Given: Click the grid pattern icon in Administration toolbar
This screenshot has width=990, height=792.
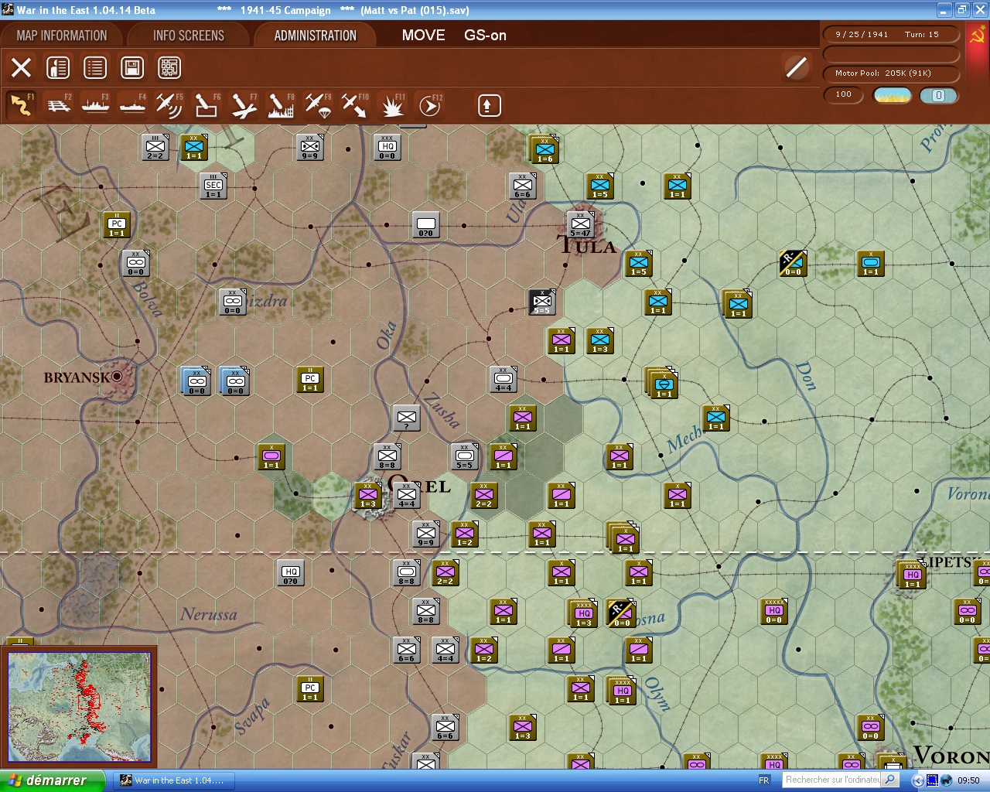Looking at the screenshot, I should pyautogui.click(x=169, y=67).
